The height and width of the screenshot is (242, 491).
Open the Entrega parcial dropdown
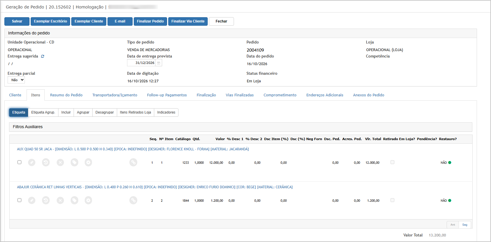[16, 80]
